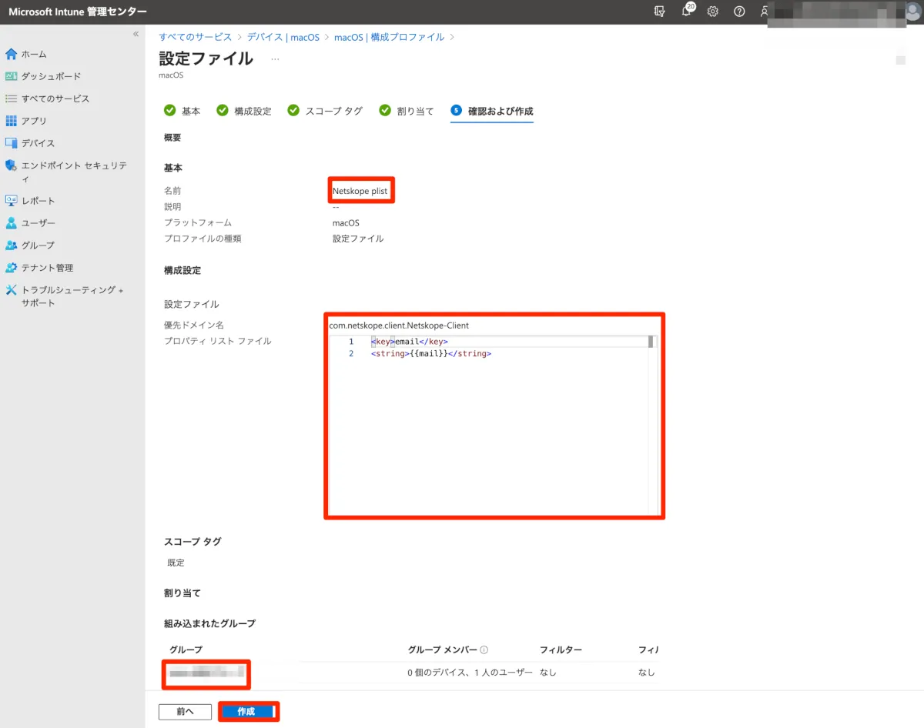Open ユーザー in the sidebar
The width and height of the screenshot is (924, 728).
(x=38, y=223)
